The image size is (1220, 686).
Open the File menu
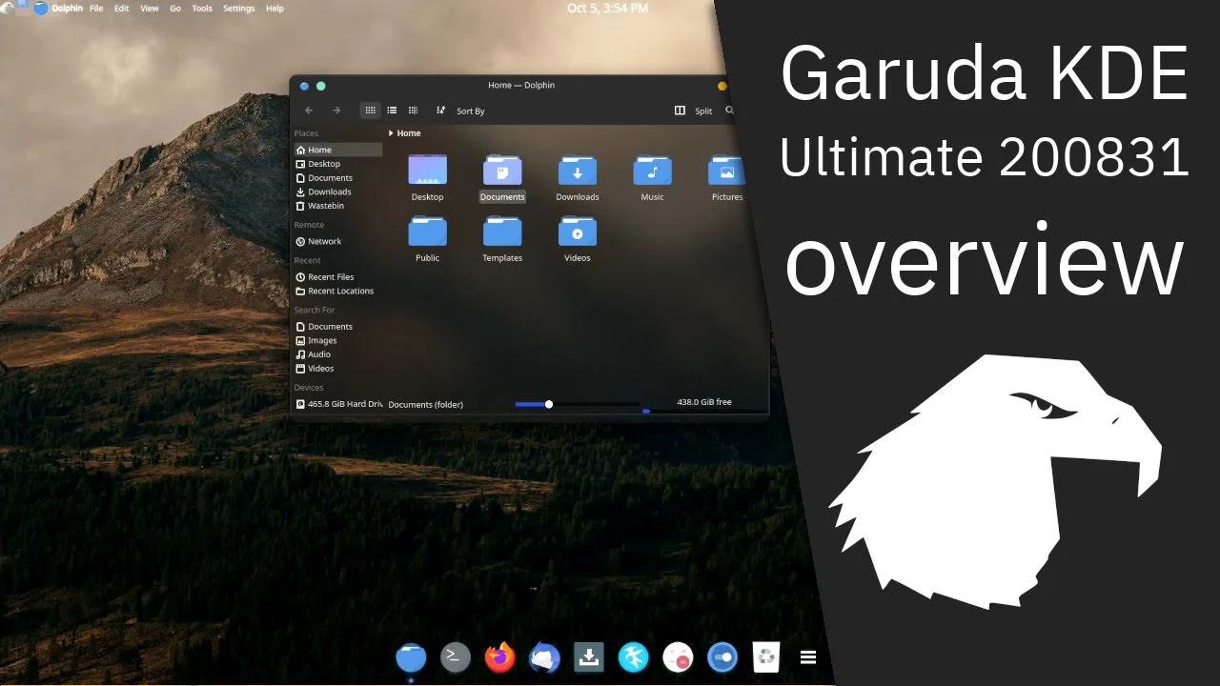[96, 9]
